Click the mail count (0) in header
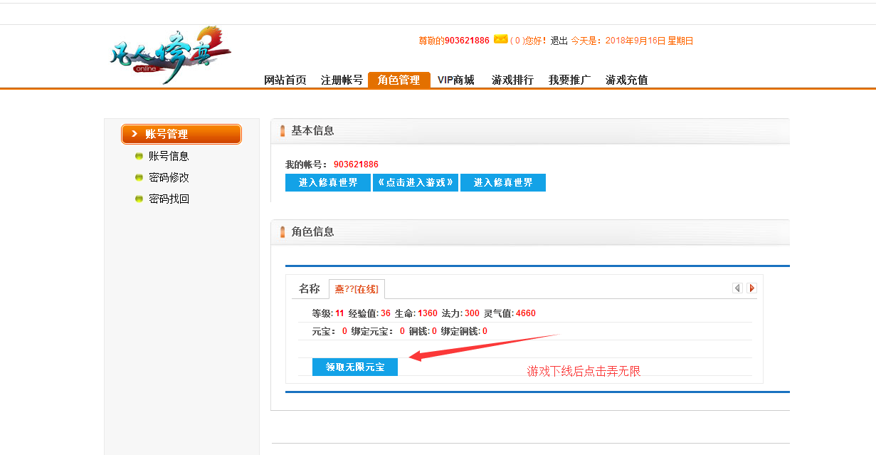The image size is (876, 455). pyautogui.click(x=517, y=41)
